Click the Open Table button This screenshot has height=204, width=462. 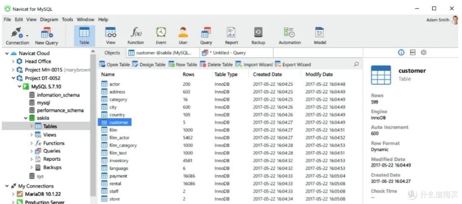pyautogui.click(x=115, y=64)
